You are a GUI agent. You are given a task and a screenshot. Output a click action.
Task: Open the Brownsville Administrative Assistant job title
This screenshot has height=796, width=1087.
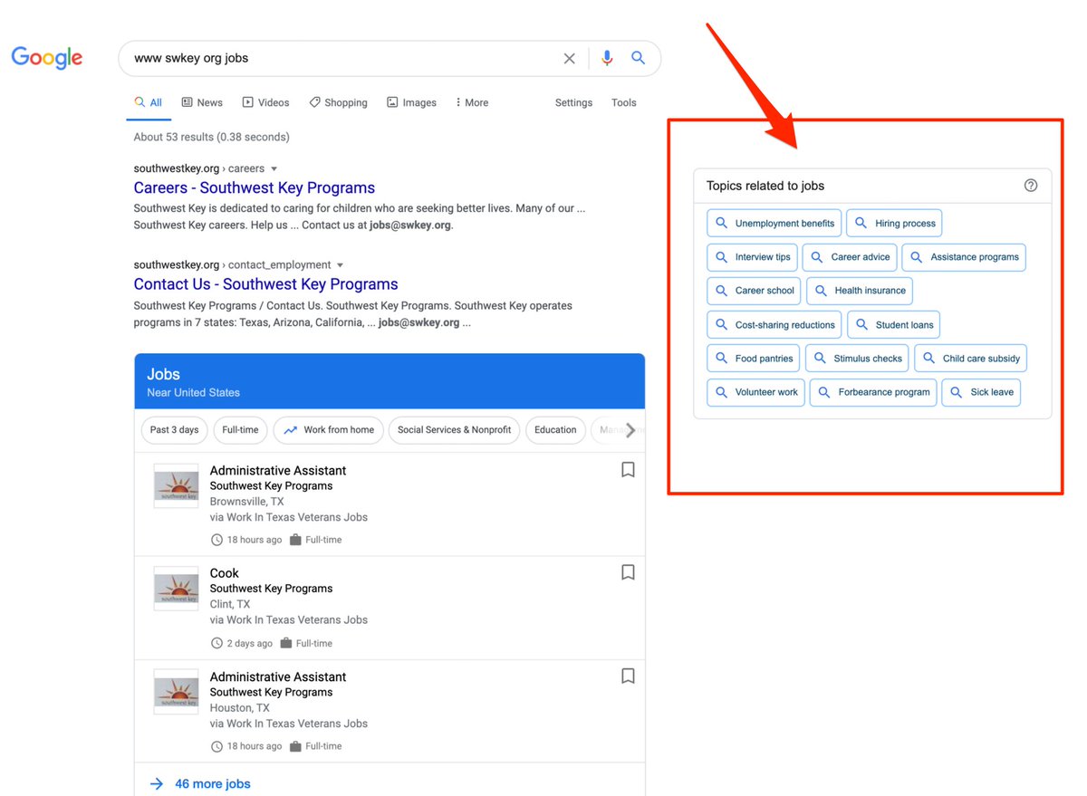click(x=278, y=470)
